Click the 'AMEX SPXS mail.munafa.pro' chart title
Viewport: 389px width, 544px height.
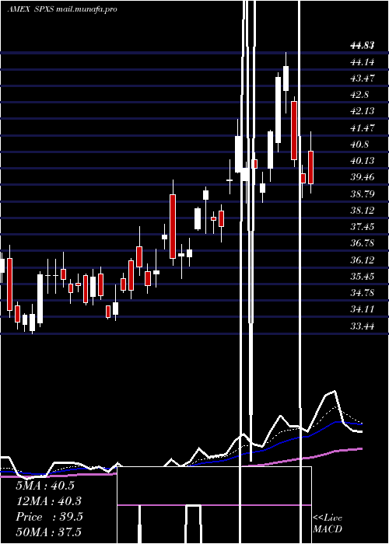62,9
